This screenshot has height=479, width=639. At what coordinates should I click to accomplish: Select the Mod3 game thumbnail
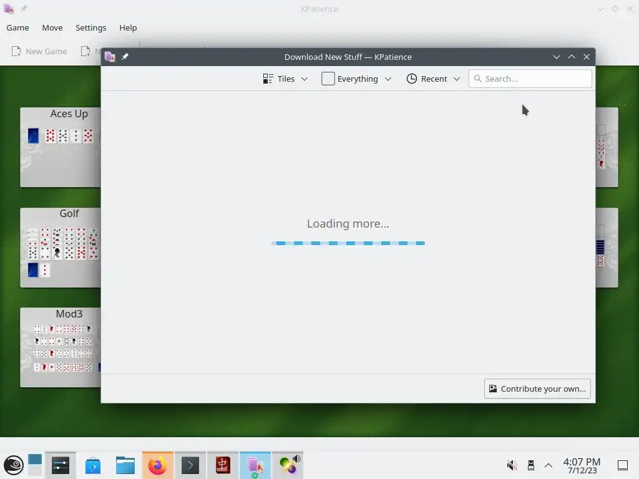(61, 347)
